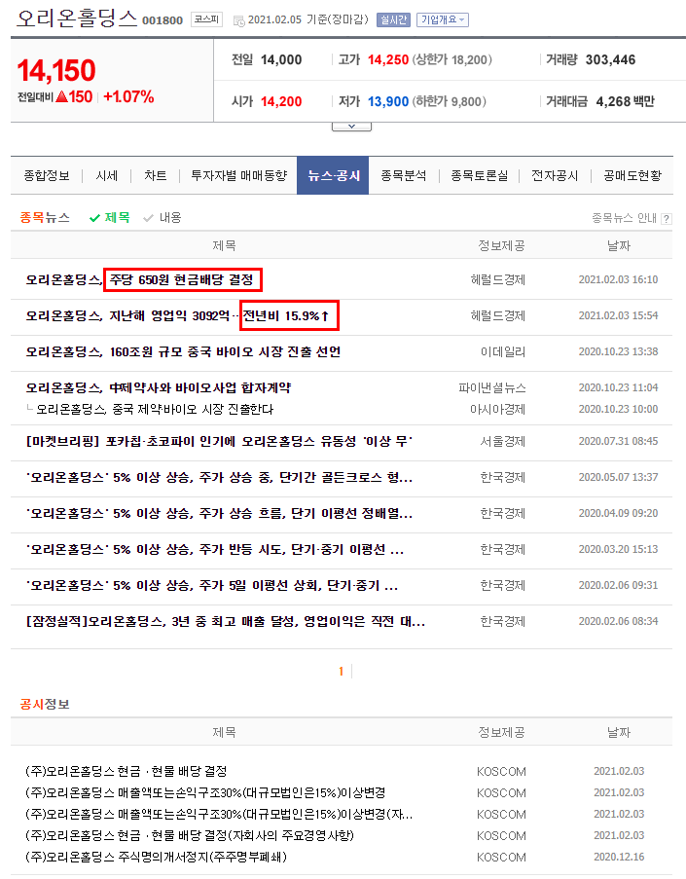686x879 pixels.
Task: Click the 전일 14,000 value
Action: (x=281, y=60)
